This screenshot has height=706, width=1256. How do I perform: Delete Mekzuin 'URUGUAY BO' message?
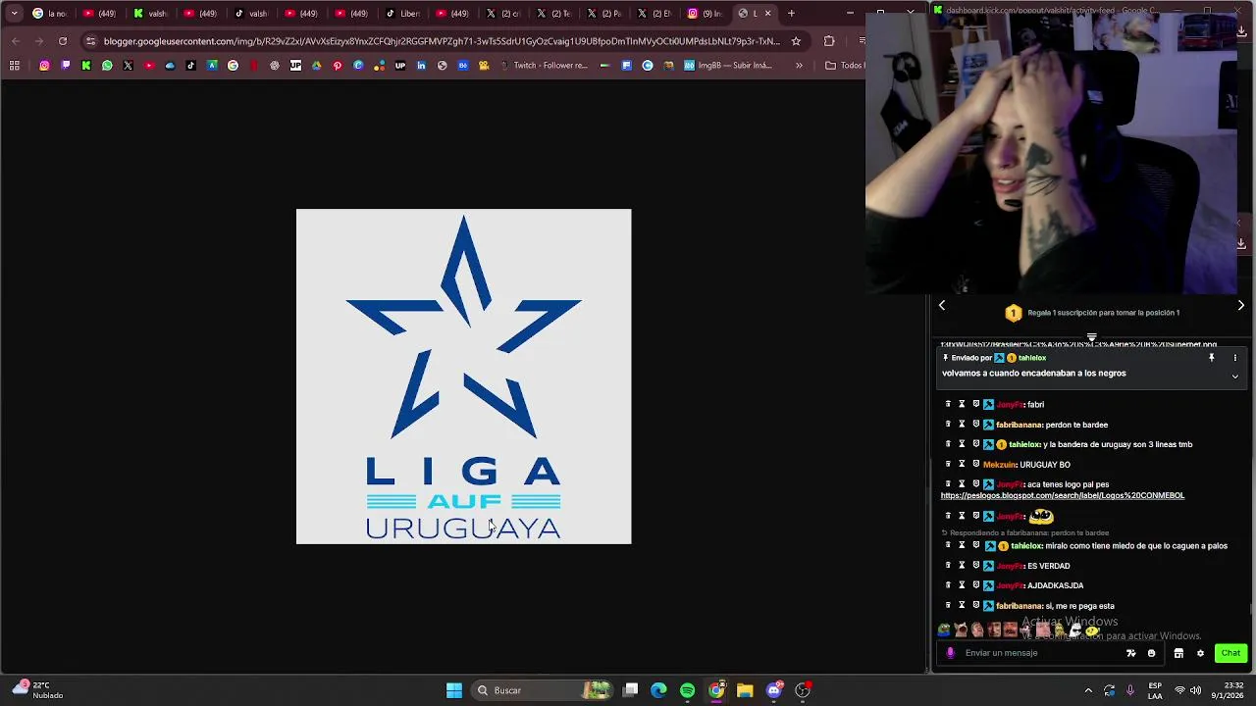(x=948, y=465)
